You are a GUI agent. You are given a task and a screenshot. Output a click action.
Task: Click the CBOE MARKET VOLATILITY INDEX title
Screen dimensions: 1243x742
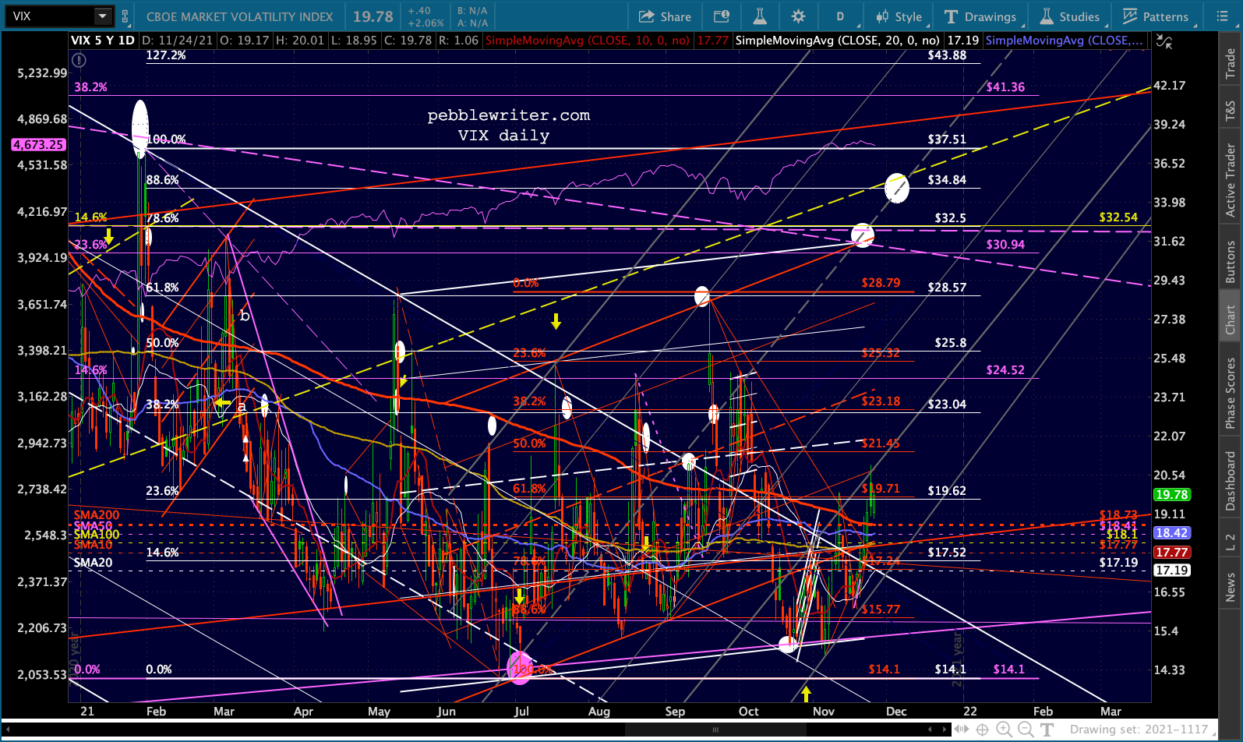(240, 16)
